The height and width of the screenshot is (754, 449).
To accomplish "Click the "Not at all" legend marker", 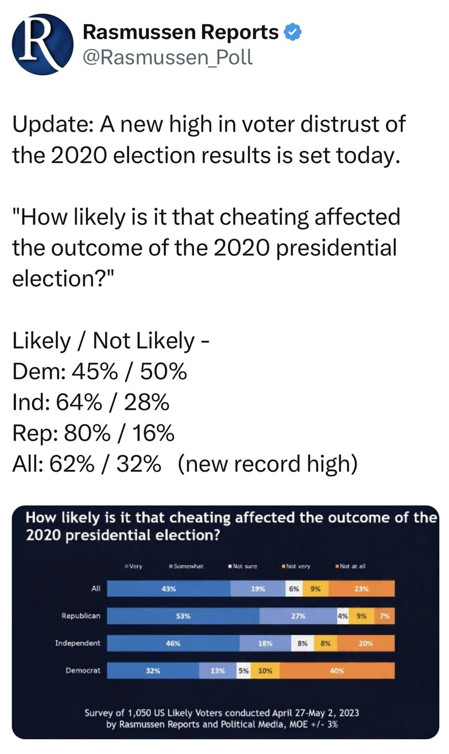I will [337, 566].
